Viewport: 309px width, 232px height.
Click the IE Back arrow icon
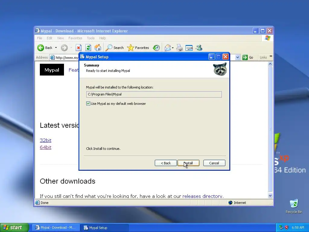point(41,48)
